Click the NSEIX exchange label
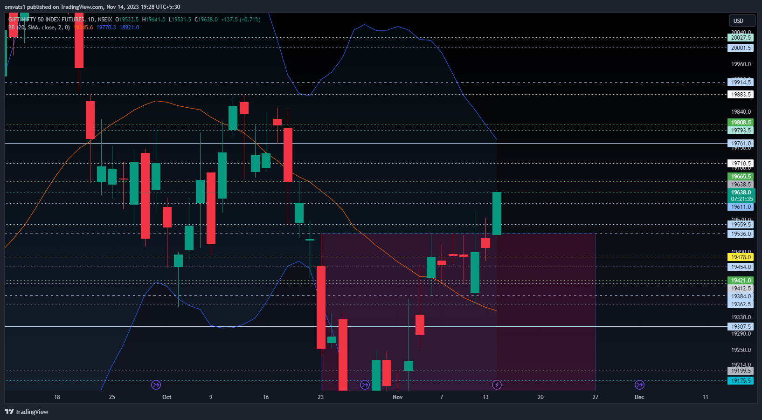Viewport: 762px width, 420px height. coord(105,20)
